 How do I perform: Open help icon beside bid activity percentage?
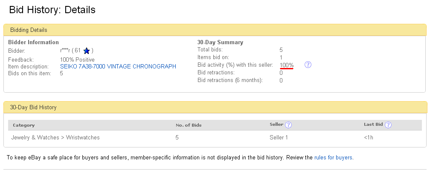point(308,65)
